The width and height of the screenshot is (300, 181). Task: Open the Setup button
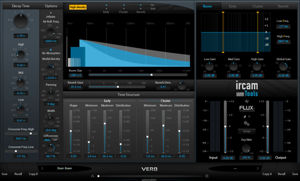[247, 131]
